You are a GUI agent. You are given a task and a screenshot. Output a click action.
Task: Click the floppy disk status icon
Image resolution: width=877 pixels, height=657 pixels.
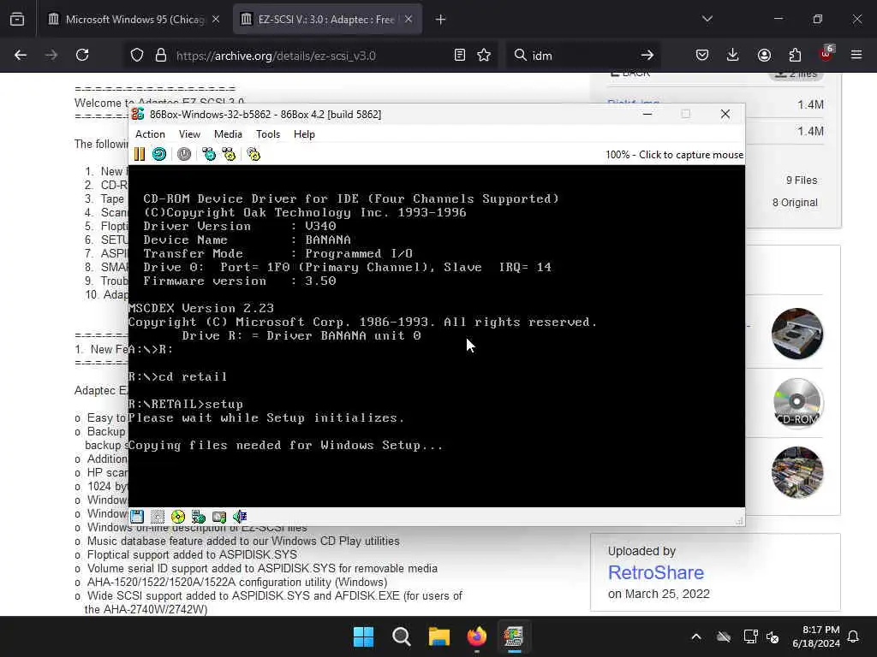(137, 517)
